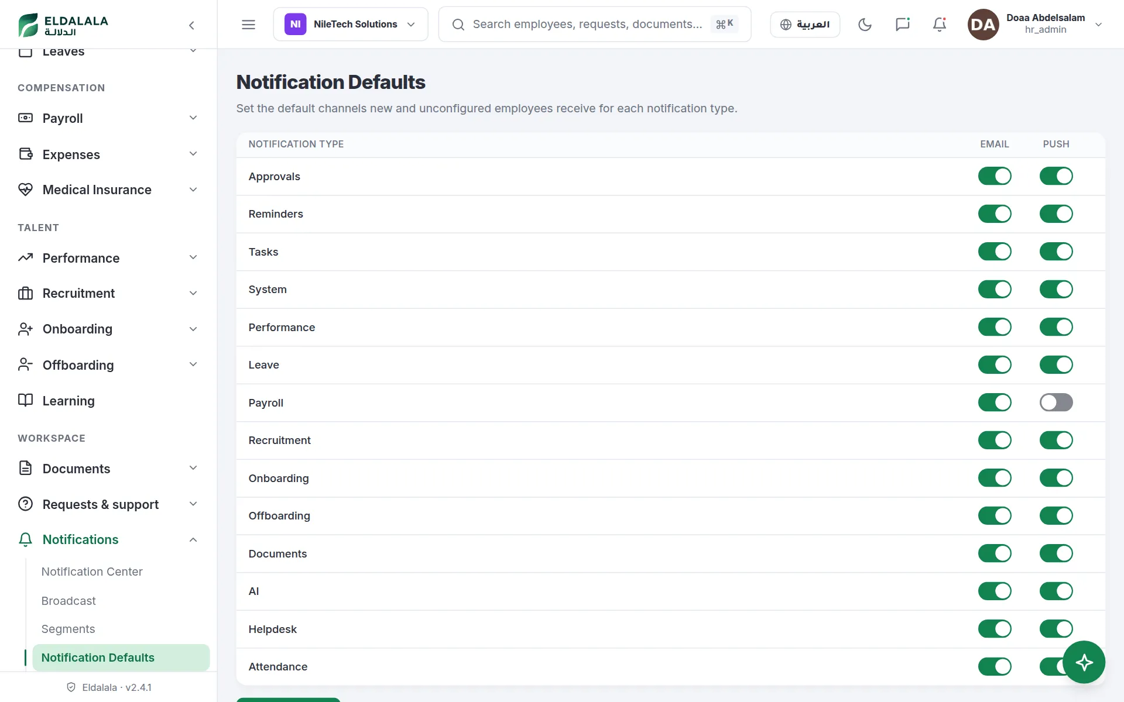Image resolution: width=1124 pixels, height=702 pixels.
Task: Toggle dark mode moon icon
Action: tap(865, 25)
